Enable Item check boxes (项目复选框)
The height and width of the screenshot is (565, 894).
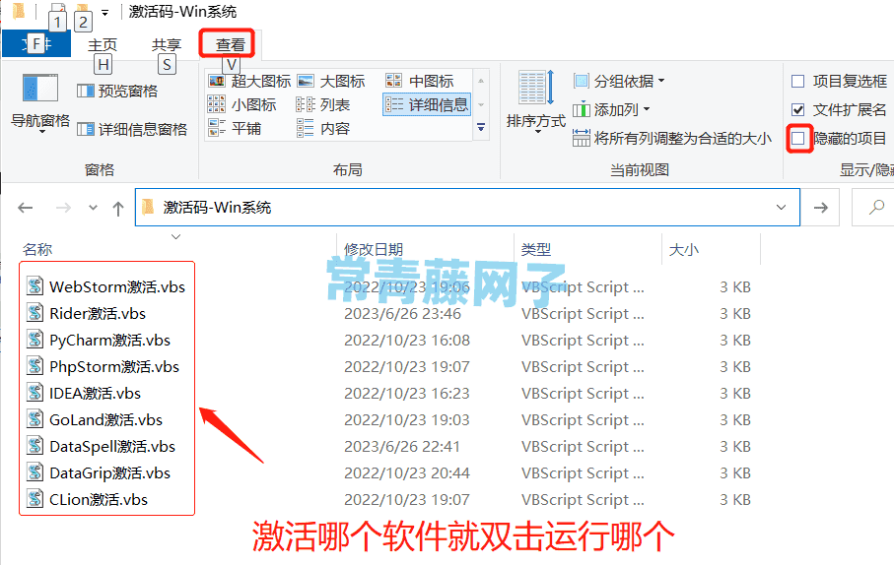tap(798, 82)
